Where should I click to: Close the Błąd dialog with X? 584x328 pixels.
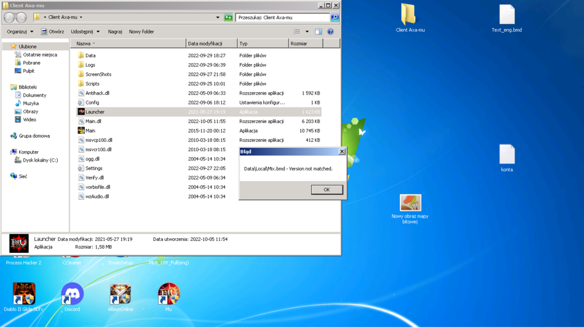point(342,152)
